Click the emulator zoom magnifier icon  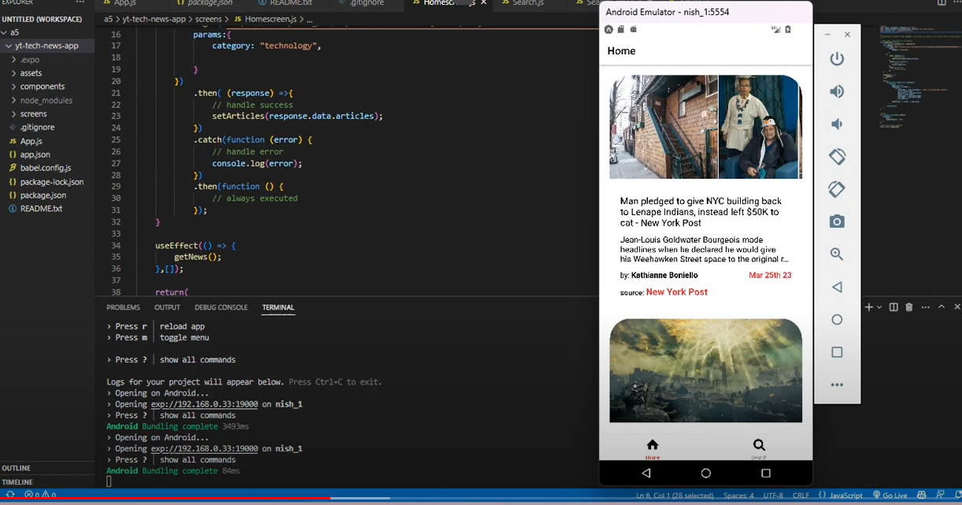[837, 254]
